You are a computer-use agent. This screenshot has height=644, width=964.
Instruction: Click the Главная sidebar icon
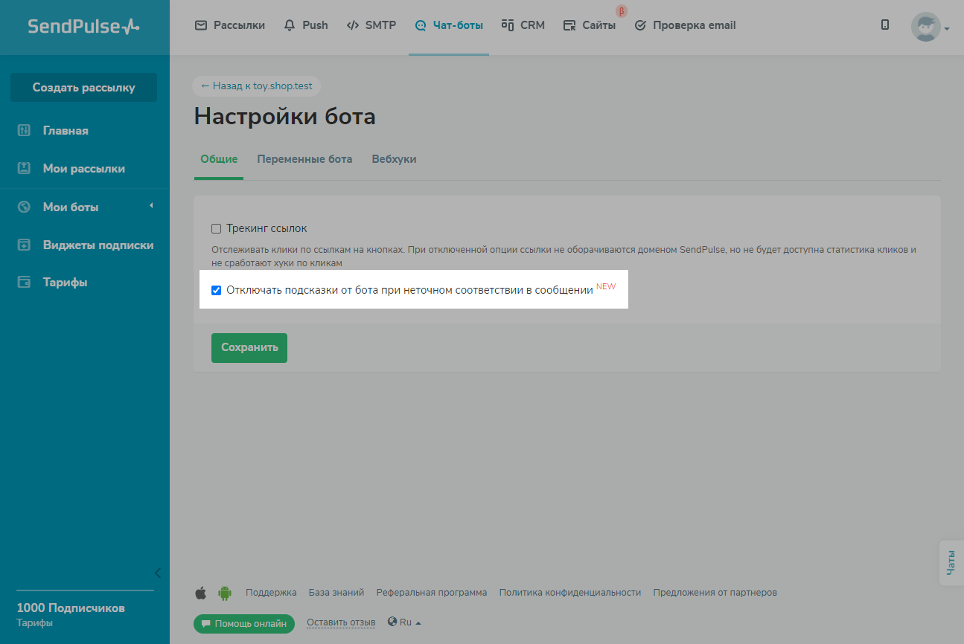pyautogui.click(x=24, y=131)
